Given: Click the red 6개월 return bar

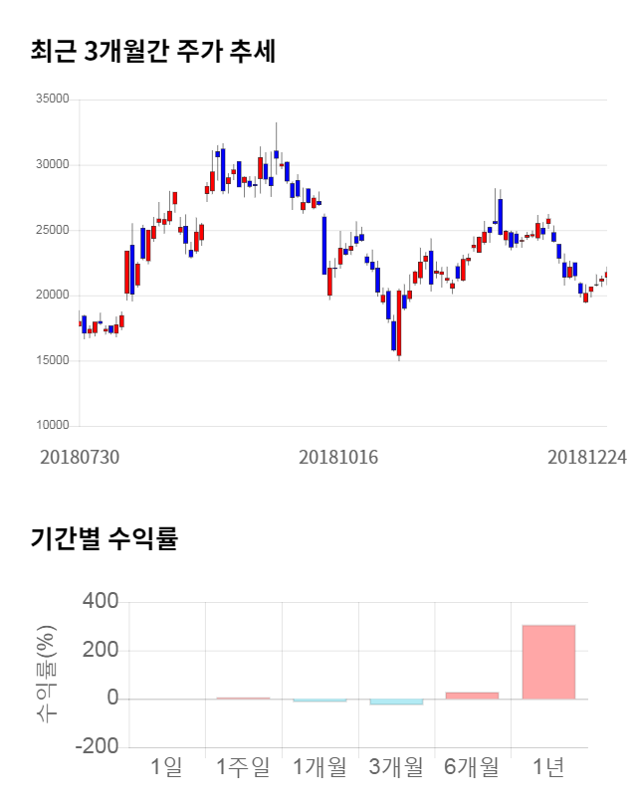Looking at the screenshot, I should point(472,696).
